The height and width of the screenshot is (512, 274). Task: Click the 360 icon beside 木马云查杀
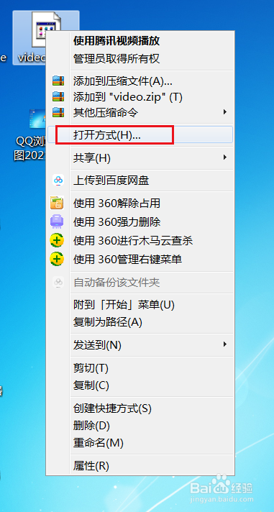(57, 241)
